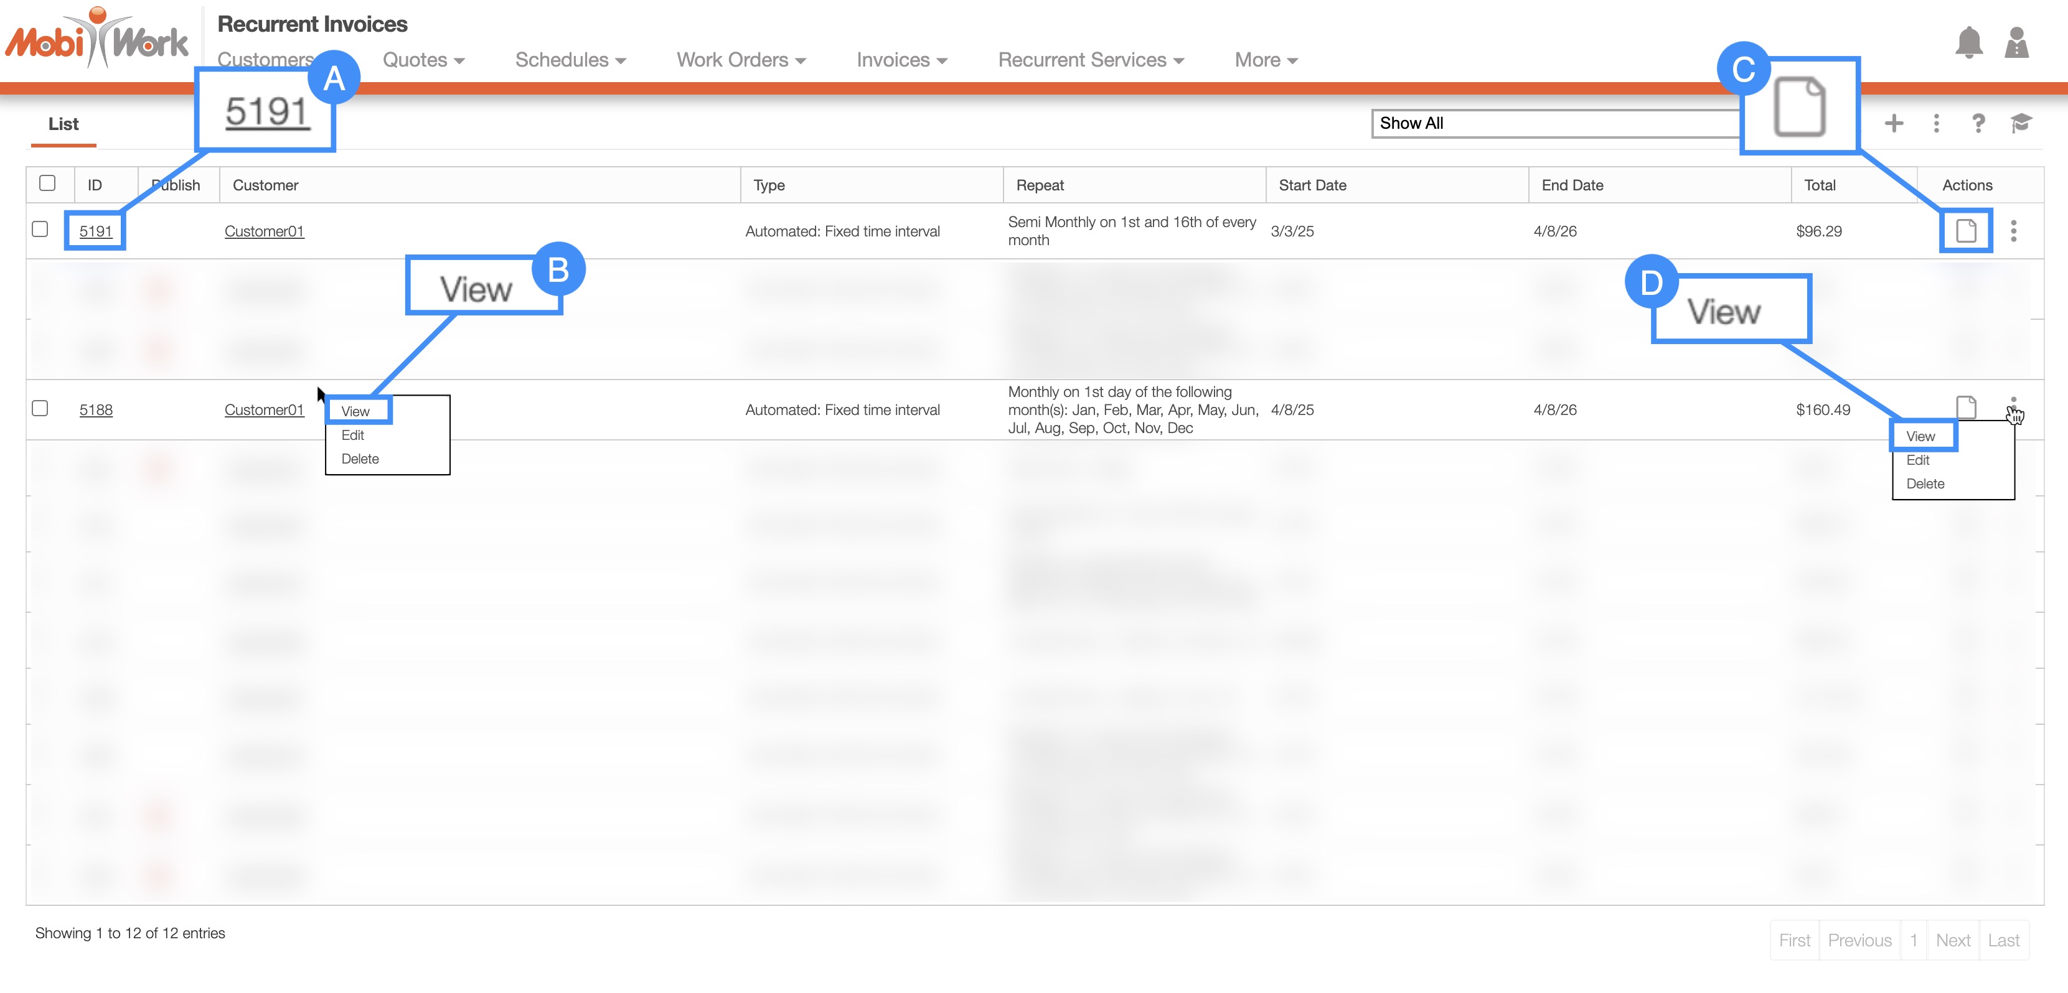Click the plus icon to add invoice
The image size is (2068, 993).
point(1894,123)
